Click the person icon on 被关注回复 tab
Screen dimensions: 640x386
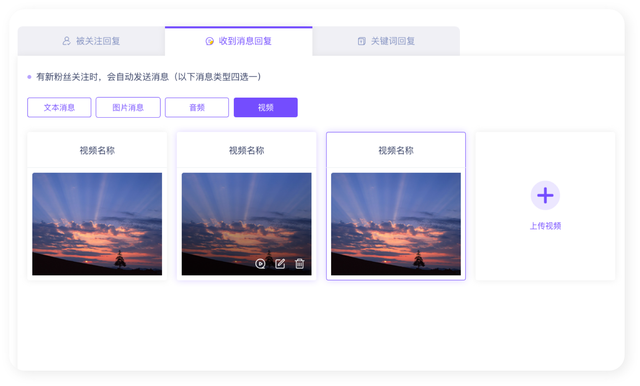pos(67,41)
